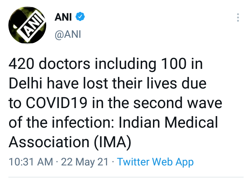Image resolution: width=252 pixels, height=185 pixels.
Task: Click the phrase 'second wave' in the tweet
Action: [x=185, y=104]
